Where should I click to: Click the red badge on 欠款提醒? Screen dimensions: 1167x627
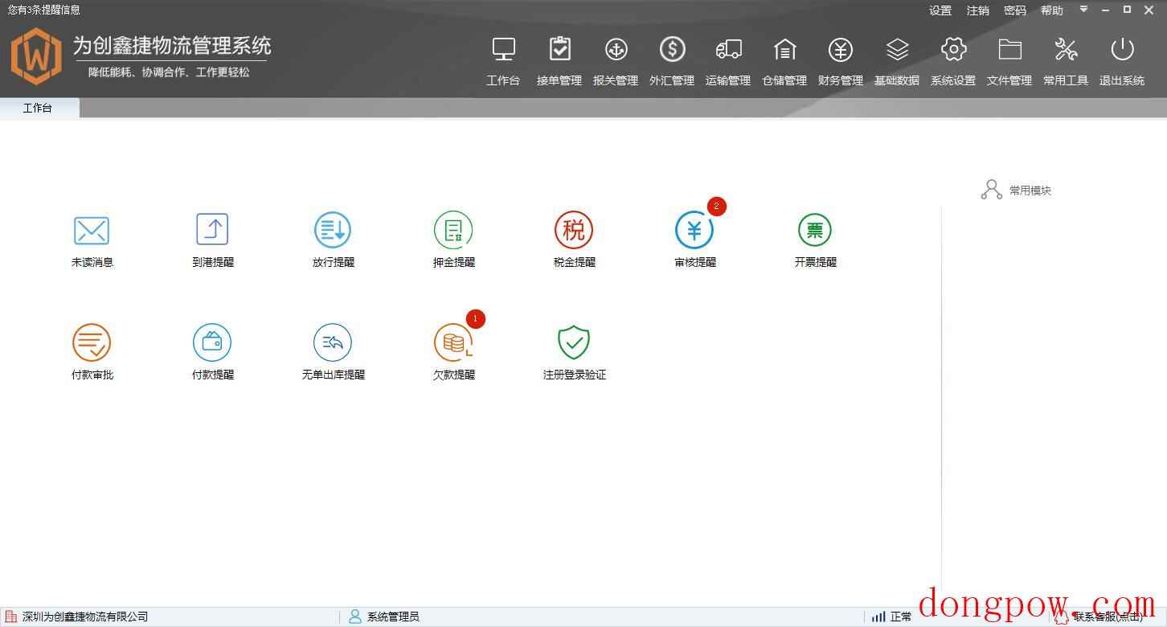[x=476, y=319]
